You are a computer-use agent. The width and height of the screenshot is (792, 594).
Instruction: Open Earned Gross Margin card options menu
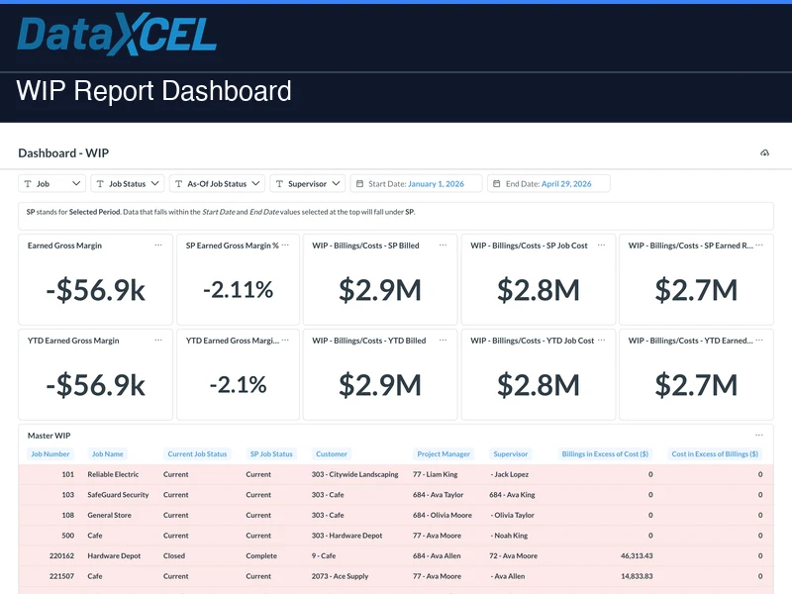pyautogui.click(x=158, y=245)
